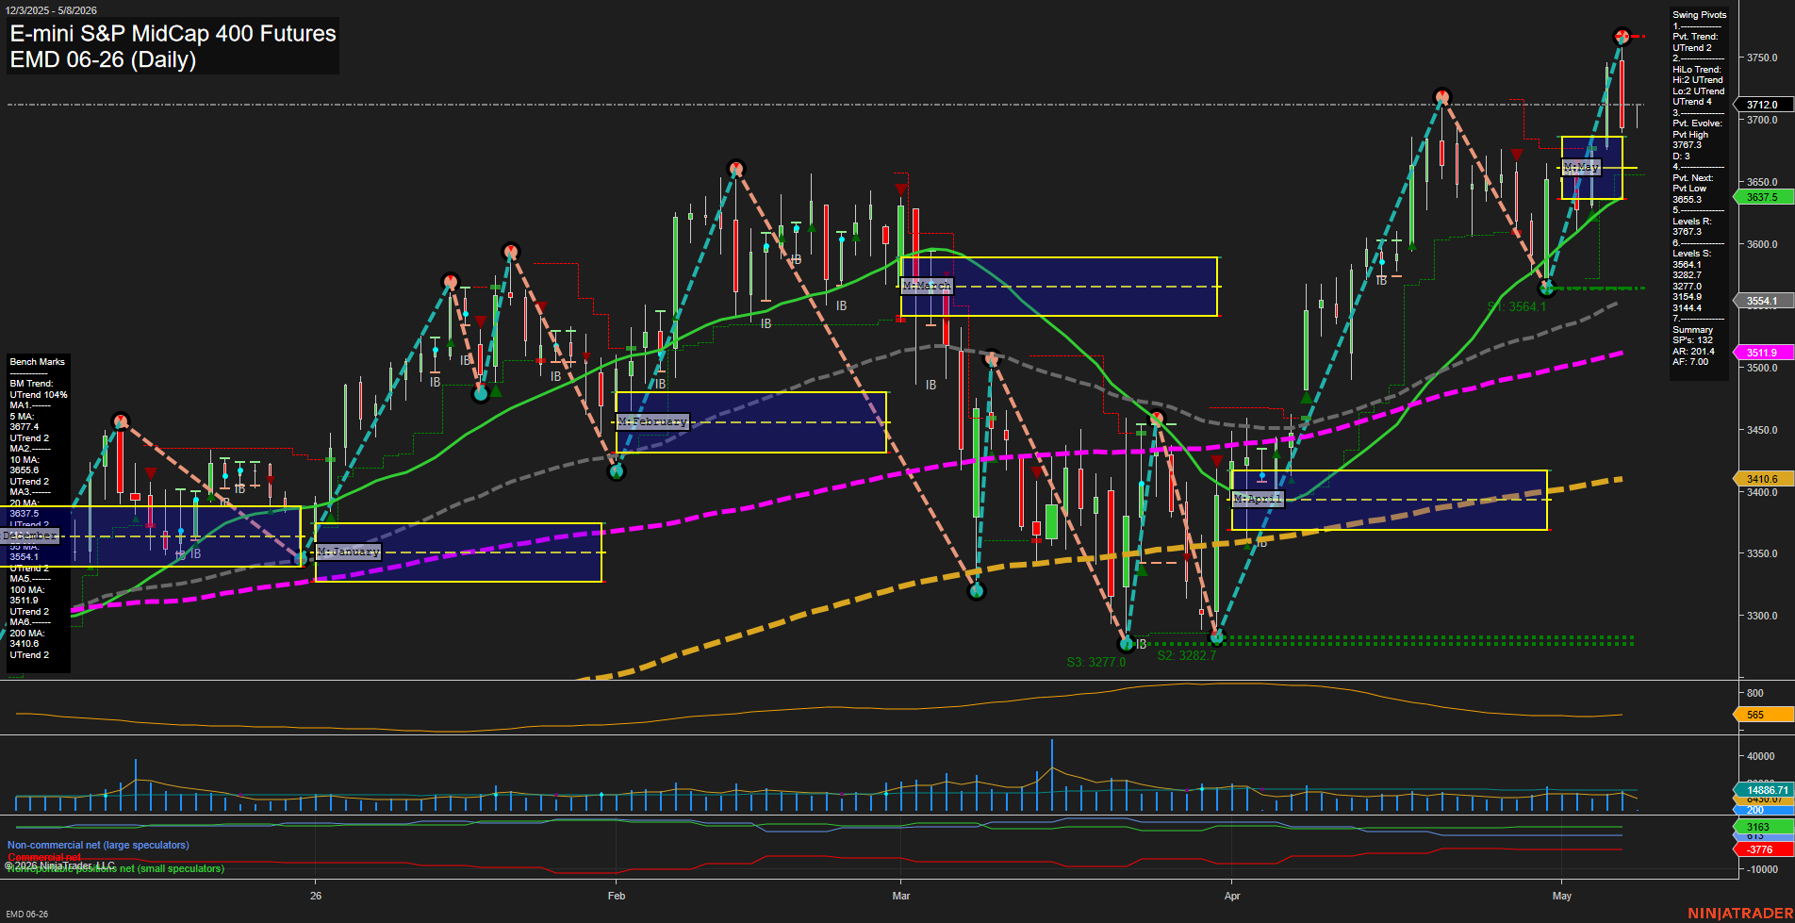
Task: Click the swing high pivot circle above 3750
Action: tap(1622, 37)
